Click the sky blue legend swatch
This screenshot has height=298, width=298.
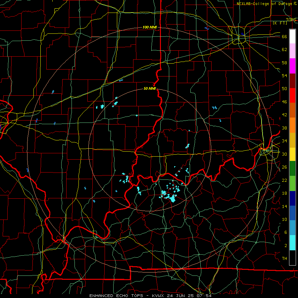click(292, 228)
